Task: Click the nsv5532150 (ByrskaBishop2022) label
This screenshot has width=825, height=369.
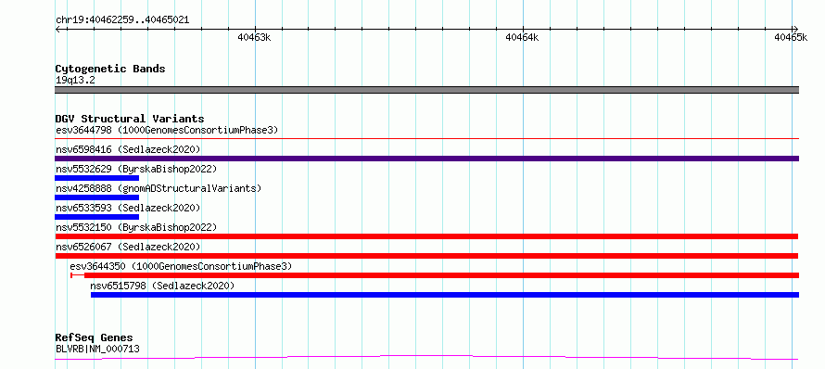Action: 136,227
